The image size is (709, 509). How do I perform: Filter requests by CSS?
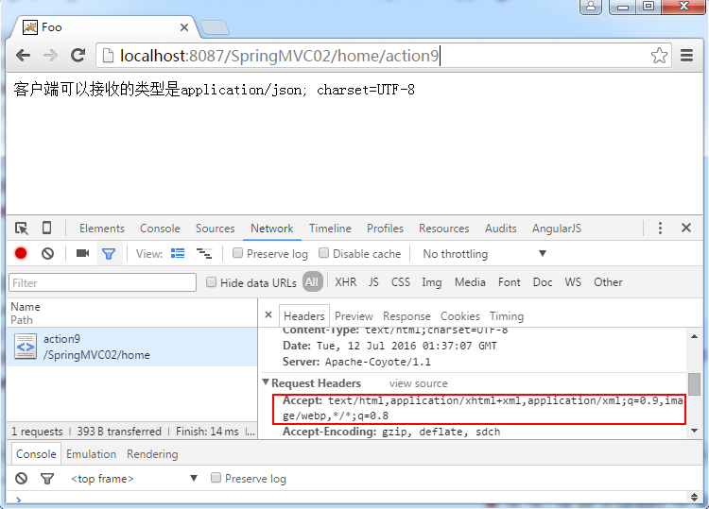click(401, 282)
